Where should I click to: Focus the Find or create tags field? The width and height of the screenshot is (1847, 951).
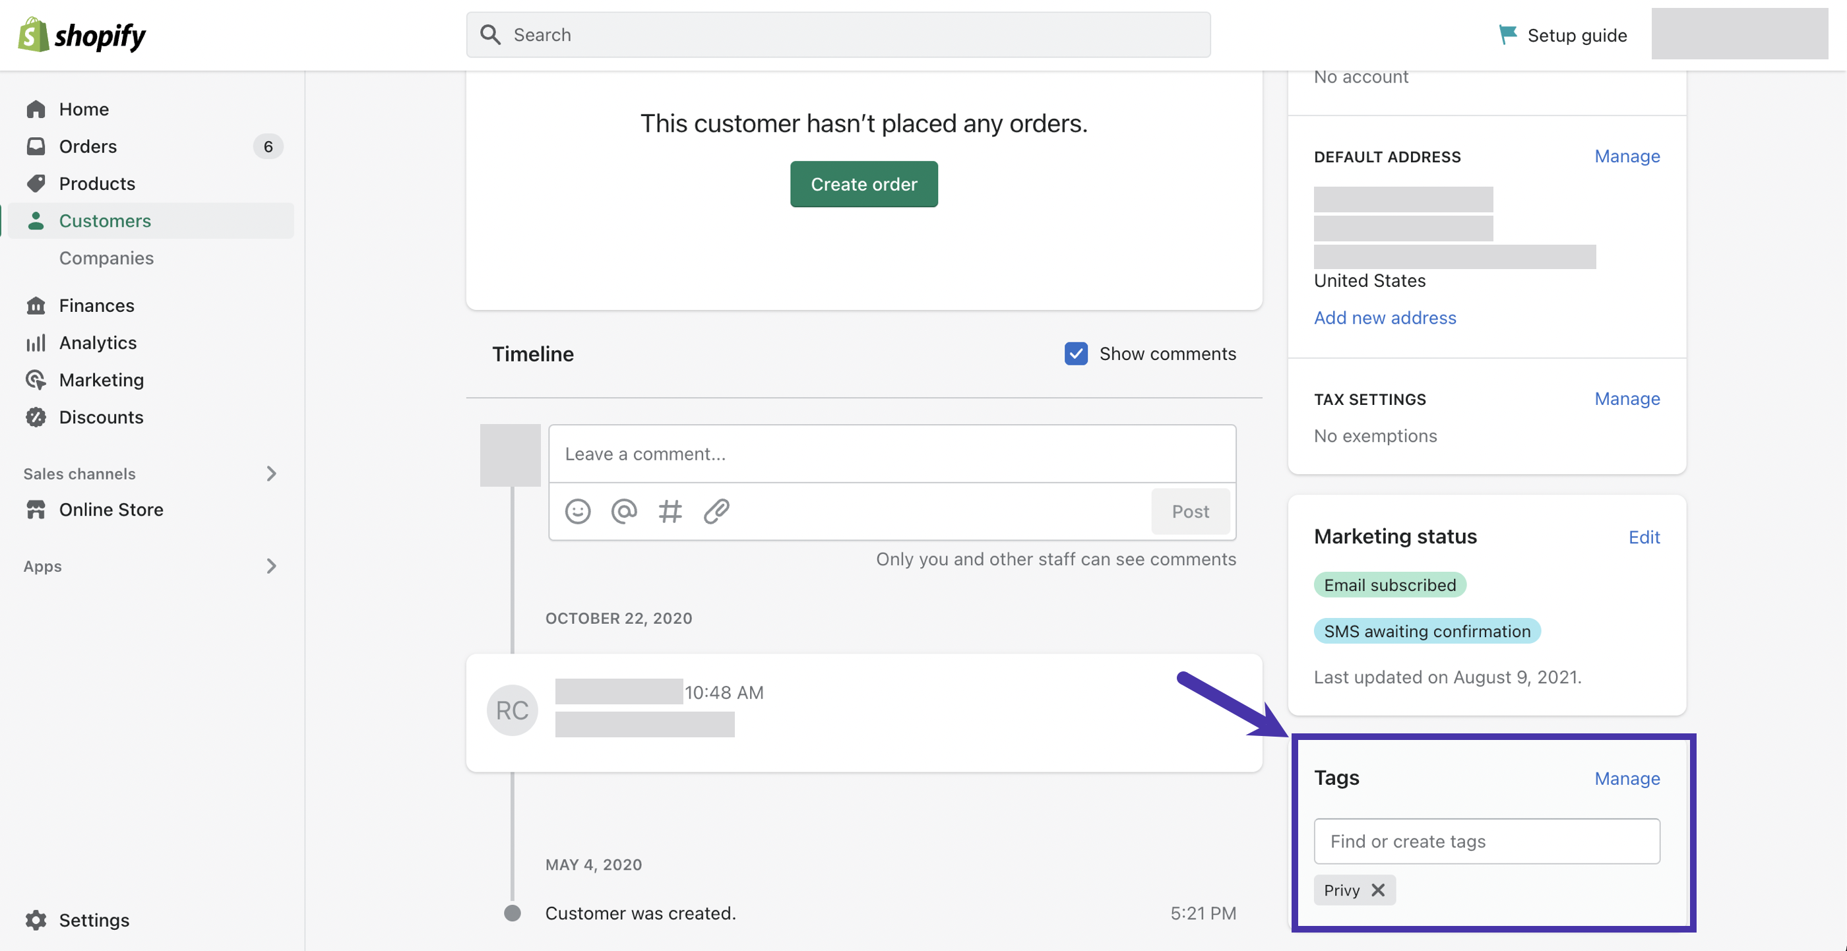[1486, 841]
